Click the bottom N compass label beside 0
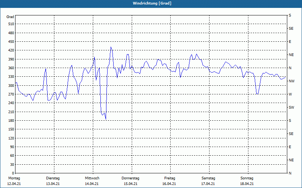 [290, 173]
